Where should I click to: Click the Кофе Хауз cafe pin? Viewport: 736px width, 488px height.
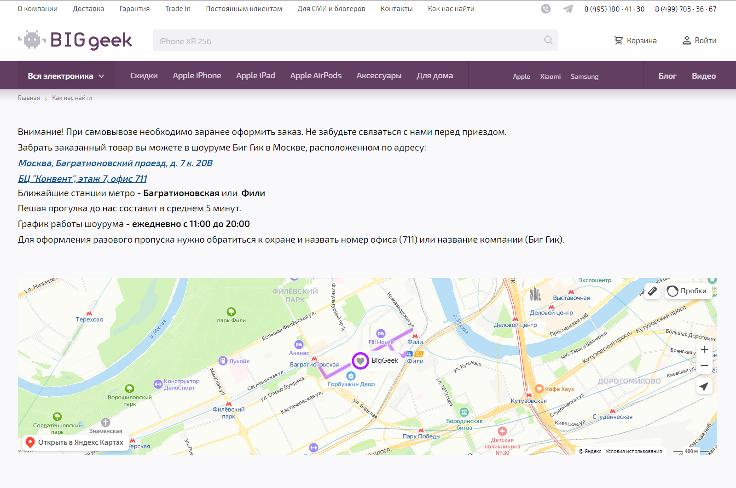point(539,389)
